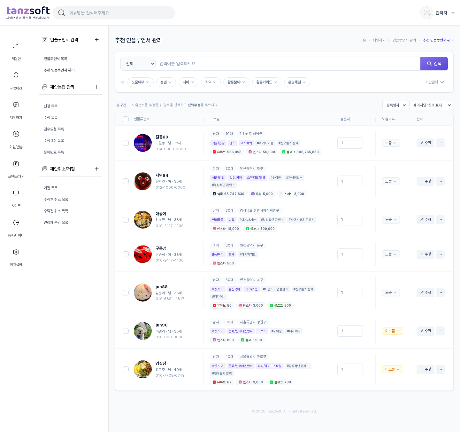The image size is (460, 432).
Task: Click the 노출순서 input for 애공이
Action: [350, 220]
